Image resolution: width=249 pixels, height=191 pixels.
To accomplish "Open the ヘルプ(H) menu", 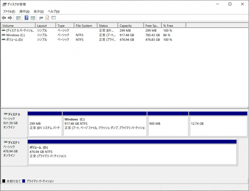I will point(54,12).
